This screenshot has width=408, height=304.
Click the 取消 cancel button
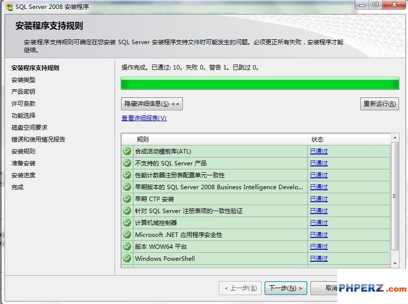[324, 288]
